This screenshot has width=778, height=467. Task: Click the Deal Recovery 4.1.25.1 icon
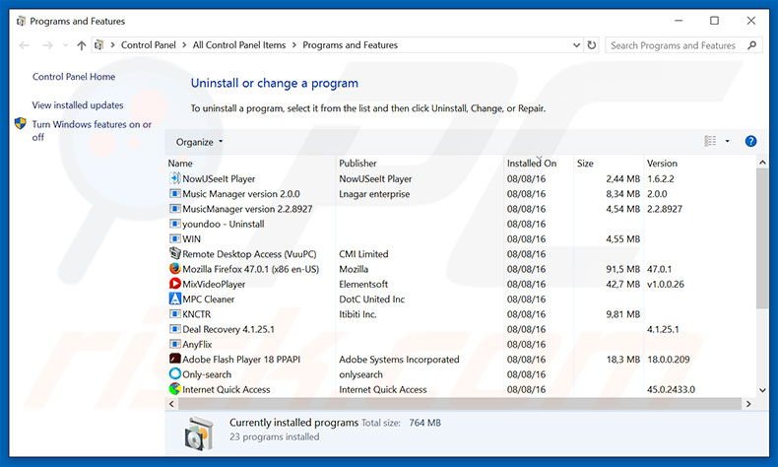174,329
